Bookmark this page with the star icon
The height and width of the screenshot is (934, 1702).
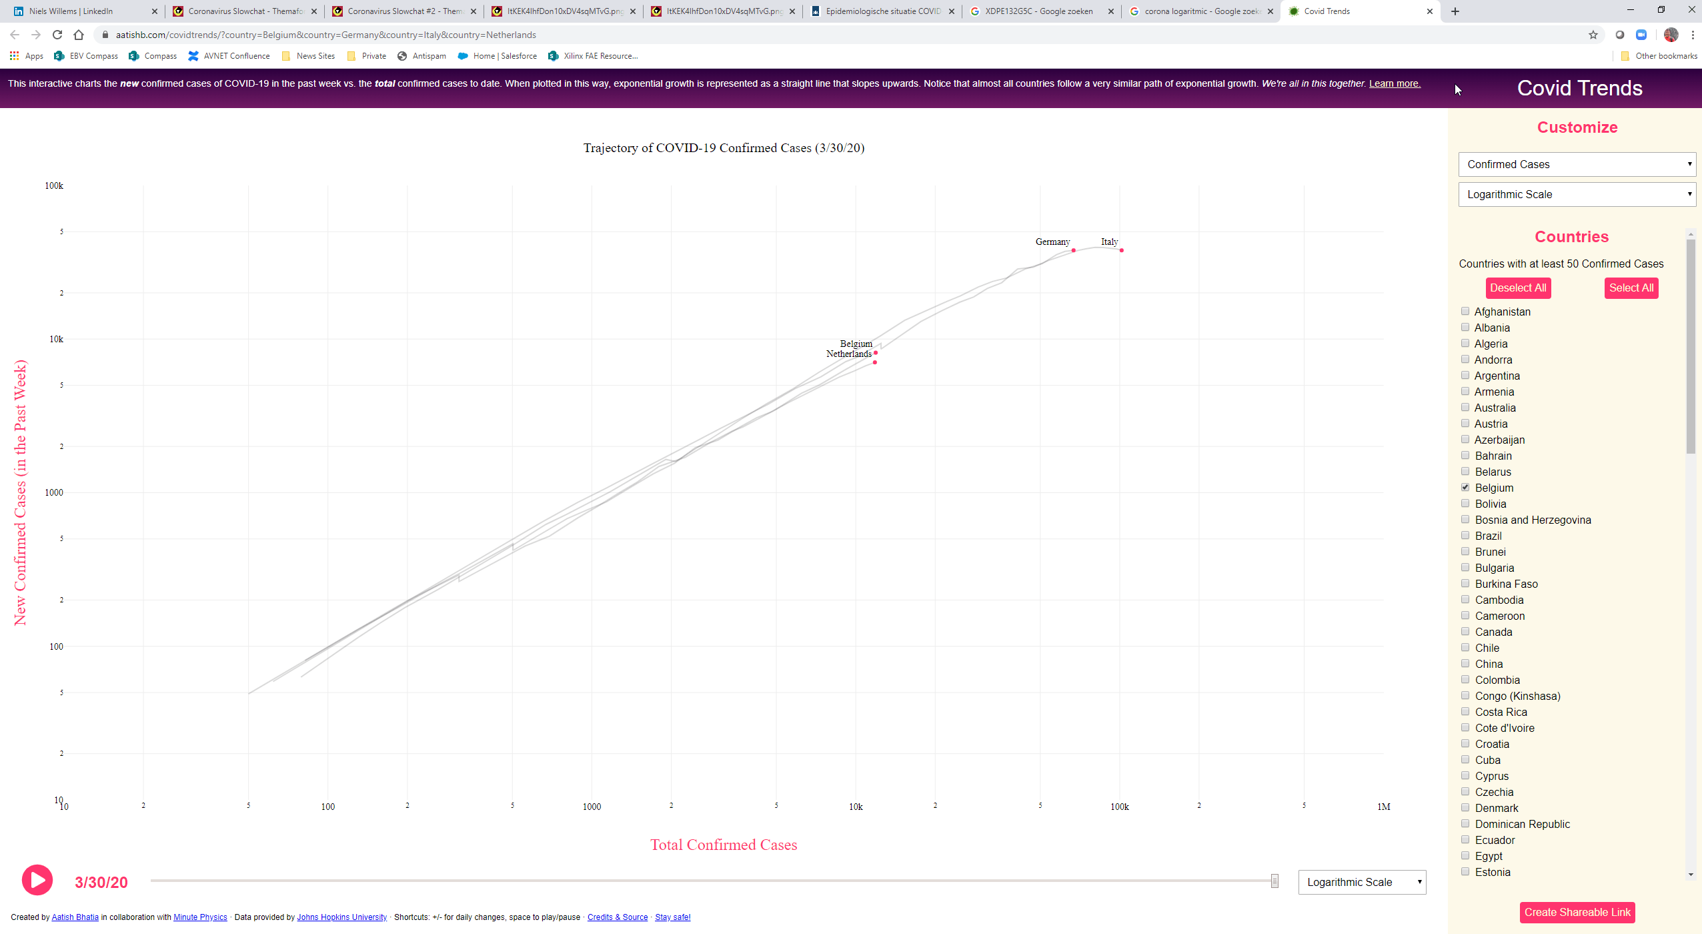pos(1593,35)
